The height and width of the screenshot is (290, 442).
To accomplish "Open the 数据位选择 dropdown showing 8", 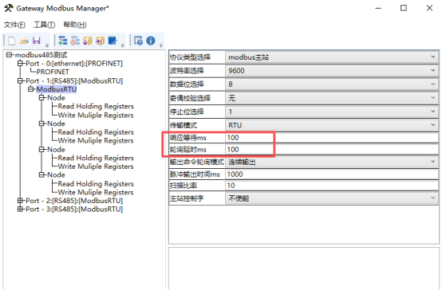I will tap(332, 84).
